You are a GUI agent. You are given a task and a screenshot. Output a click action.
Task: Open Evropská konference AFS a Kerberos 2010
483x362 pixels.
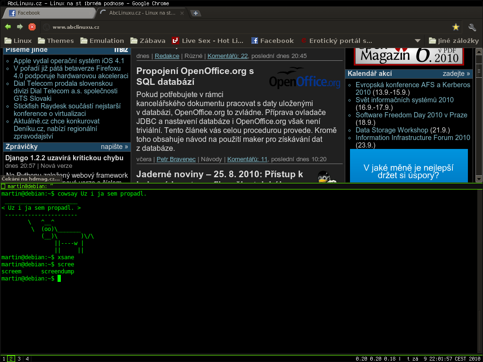pos(413,88)
